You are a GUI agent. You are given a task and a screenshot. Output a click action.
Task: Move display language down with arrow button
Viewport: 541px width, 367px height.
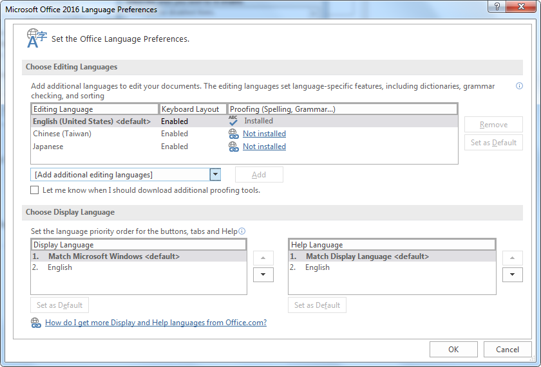pos(263,274)
